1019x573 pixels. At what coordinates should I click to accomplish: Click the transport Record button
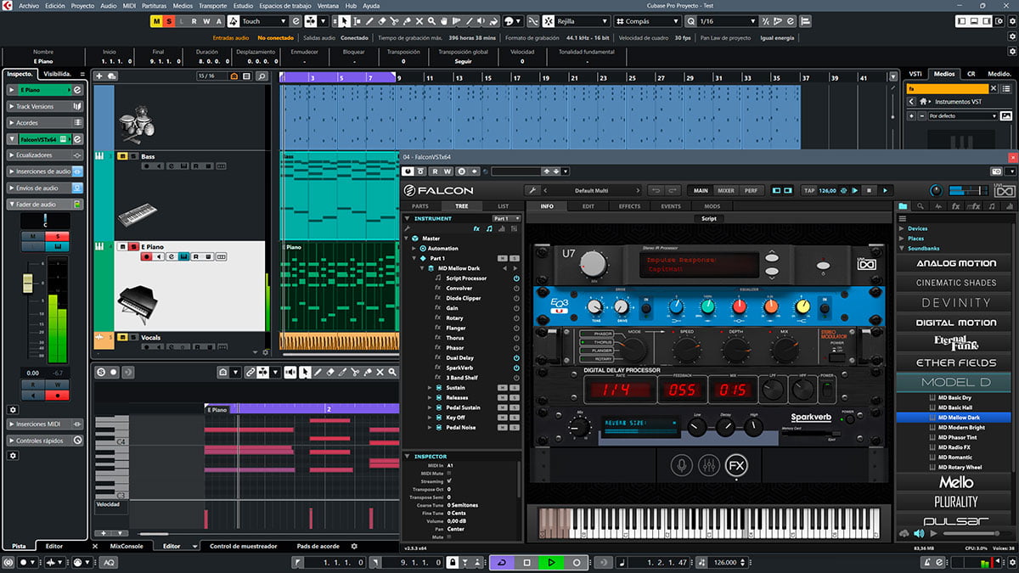[x=577, y=562]
